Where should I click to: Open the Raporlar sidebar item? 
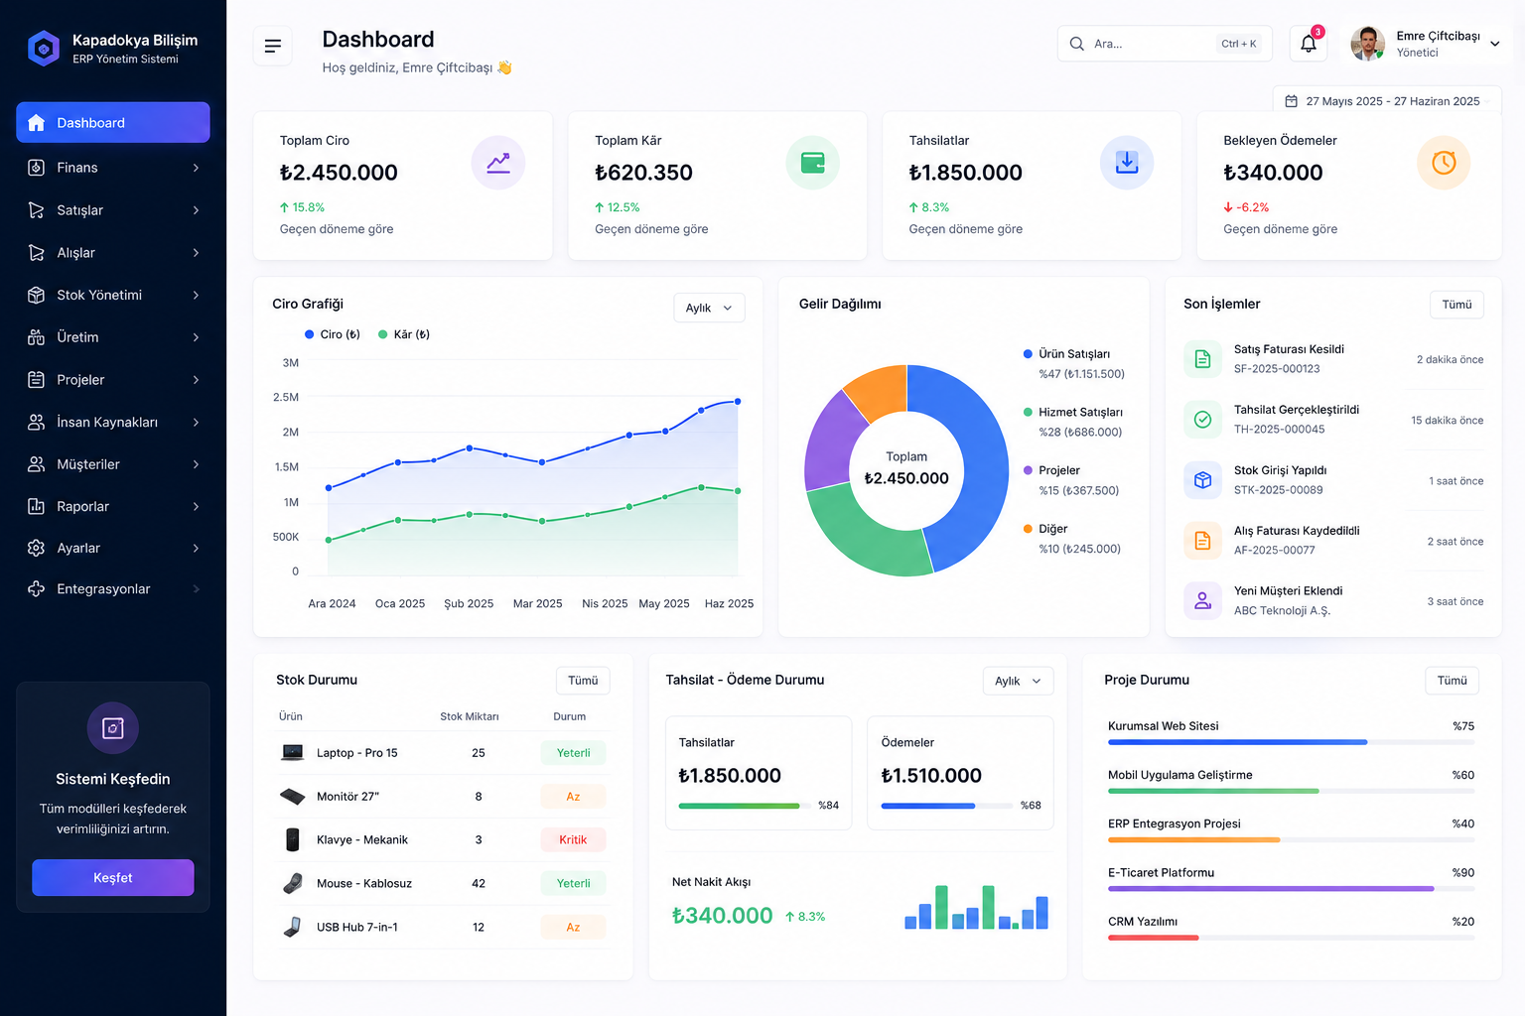click(x=113, y=506)
